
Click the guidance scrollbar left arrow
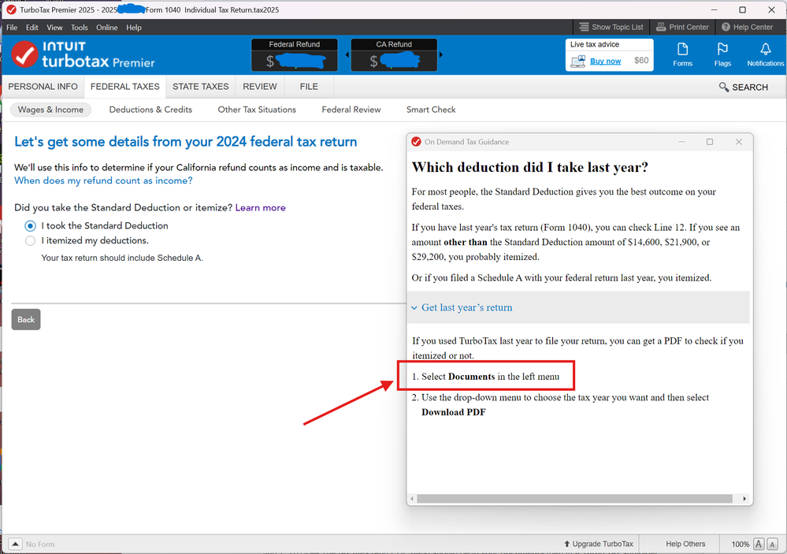[412, 499]
